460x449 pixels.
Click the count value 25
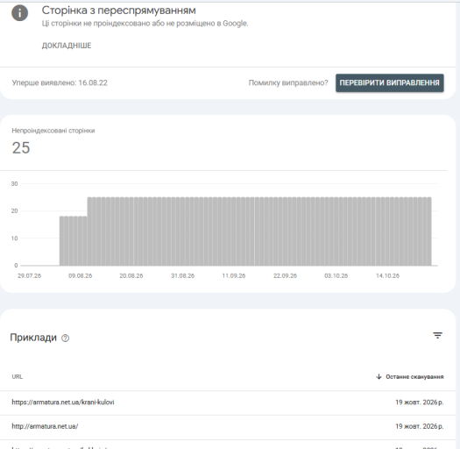pos(21,147)
